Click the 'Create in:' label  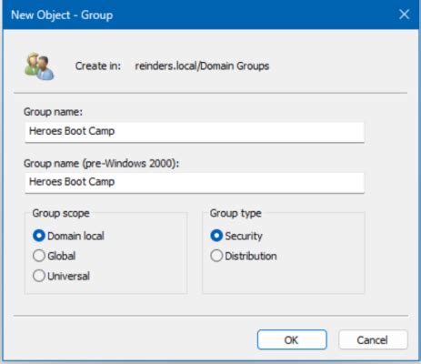[98, 66]
